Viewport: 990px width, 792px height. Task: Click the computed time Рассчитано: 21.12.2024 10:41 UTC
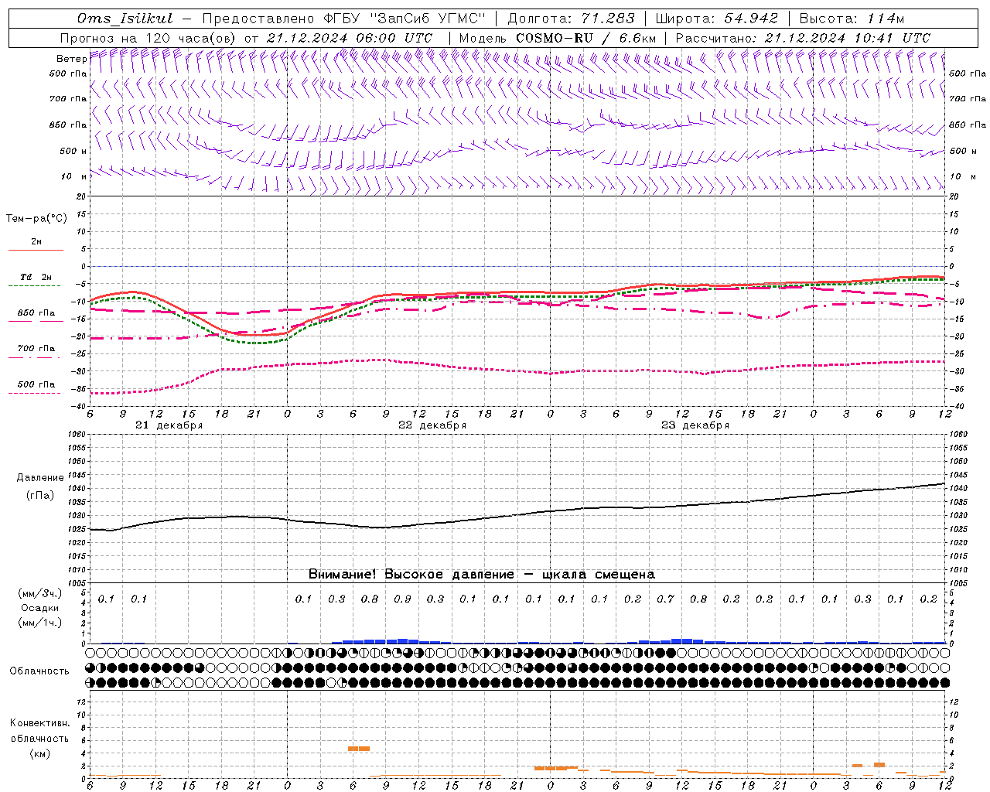coord(803,38)
